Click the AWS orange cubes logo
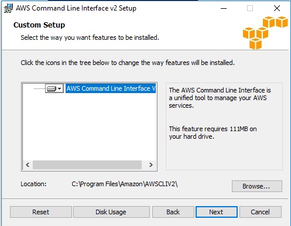The height and width of the screenshot is (226, 291). coord(265,33)
